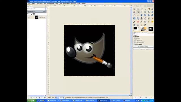Select the Scissors Select tool
Viewport: 181px width, 102px height.
pyautogui.click(x=152, y=9)
